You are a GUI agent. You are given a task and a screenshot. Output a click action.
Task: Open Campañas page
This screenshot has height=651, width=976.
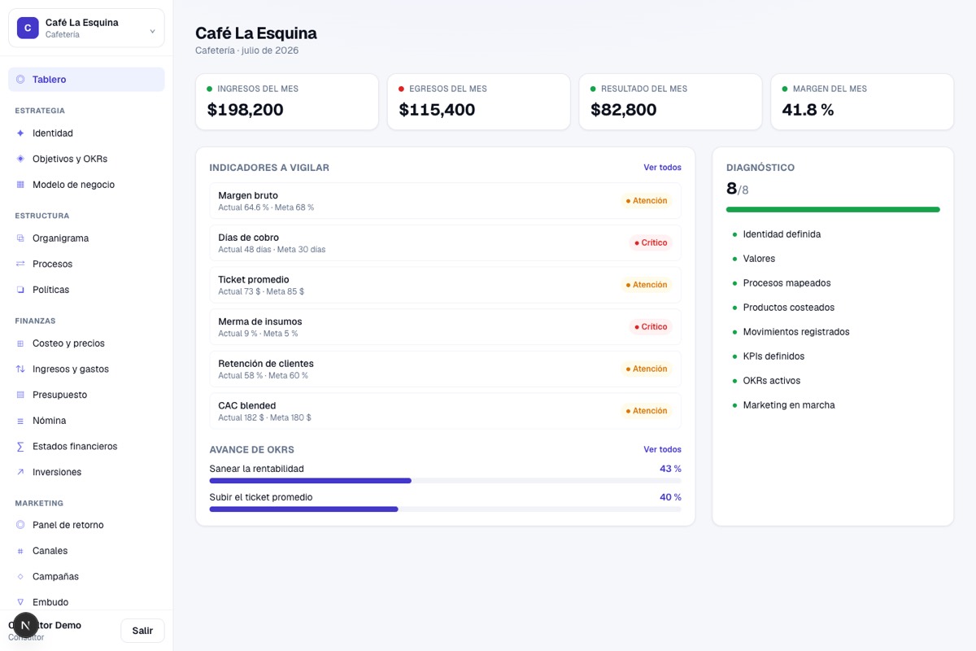click(x=86, y=576)
